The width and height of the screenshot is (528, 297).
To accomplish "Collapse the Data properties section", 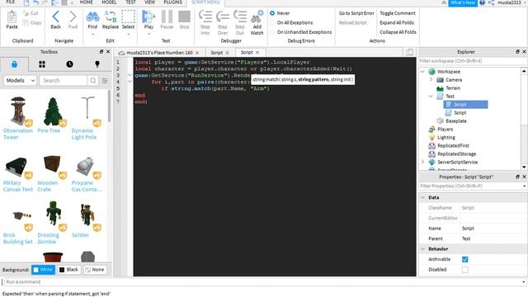I will (423, 197).
